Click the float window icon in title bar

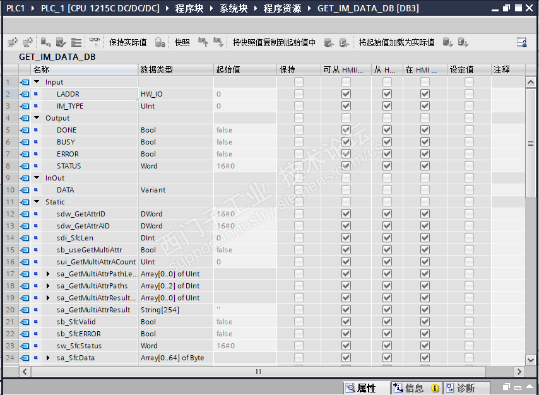click(506, 8)
